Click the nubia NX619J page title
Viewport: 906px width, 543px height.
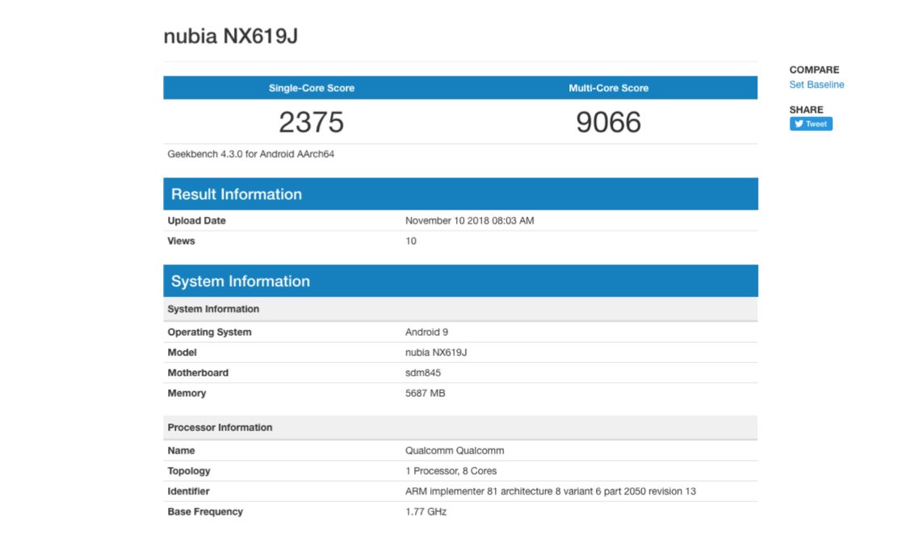coord(231,36)
